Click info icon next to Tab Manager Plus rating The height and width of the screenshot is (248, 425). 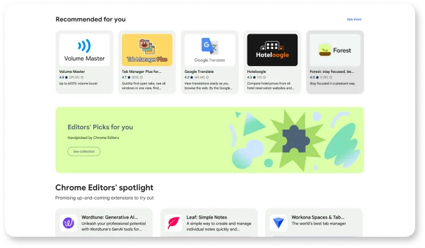(x=141, y=78)
